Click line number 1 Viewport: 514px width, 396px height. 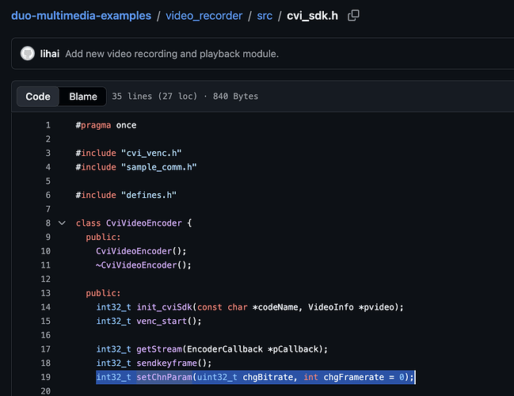(x=48, y=125)
